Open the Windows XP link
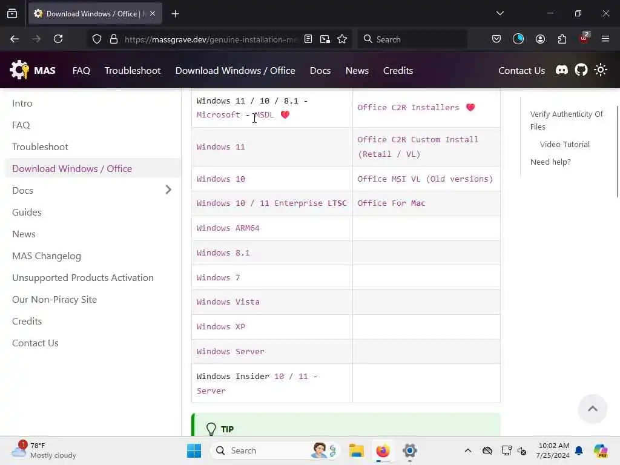Viewport: 620px width, 465px height. click(220, 327)
